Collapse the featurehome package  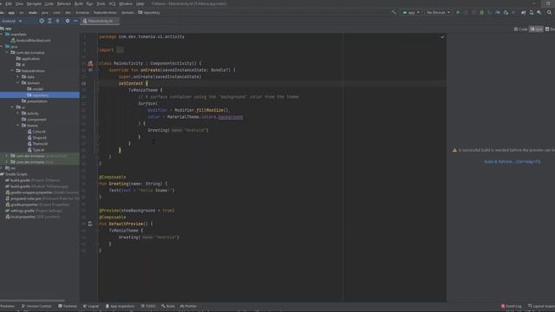(12, 71)
